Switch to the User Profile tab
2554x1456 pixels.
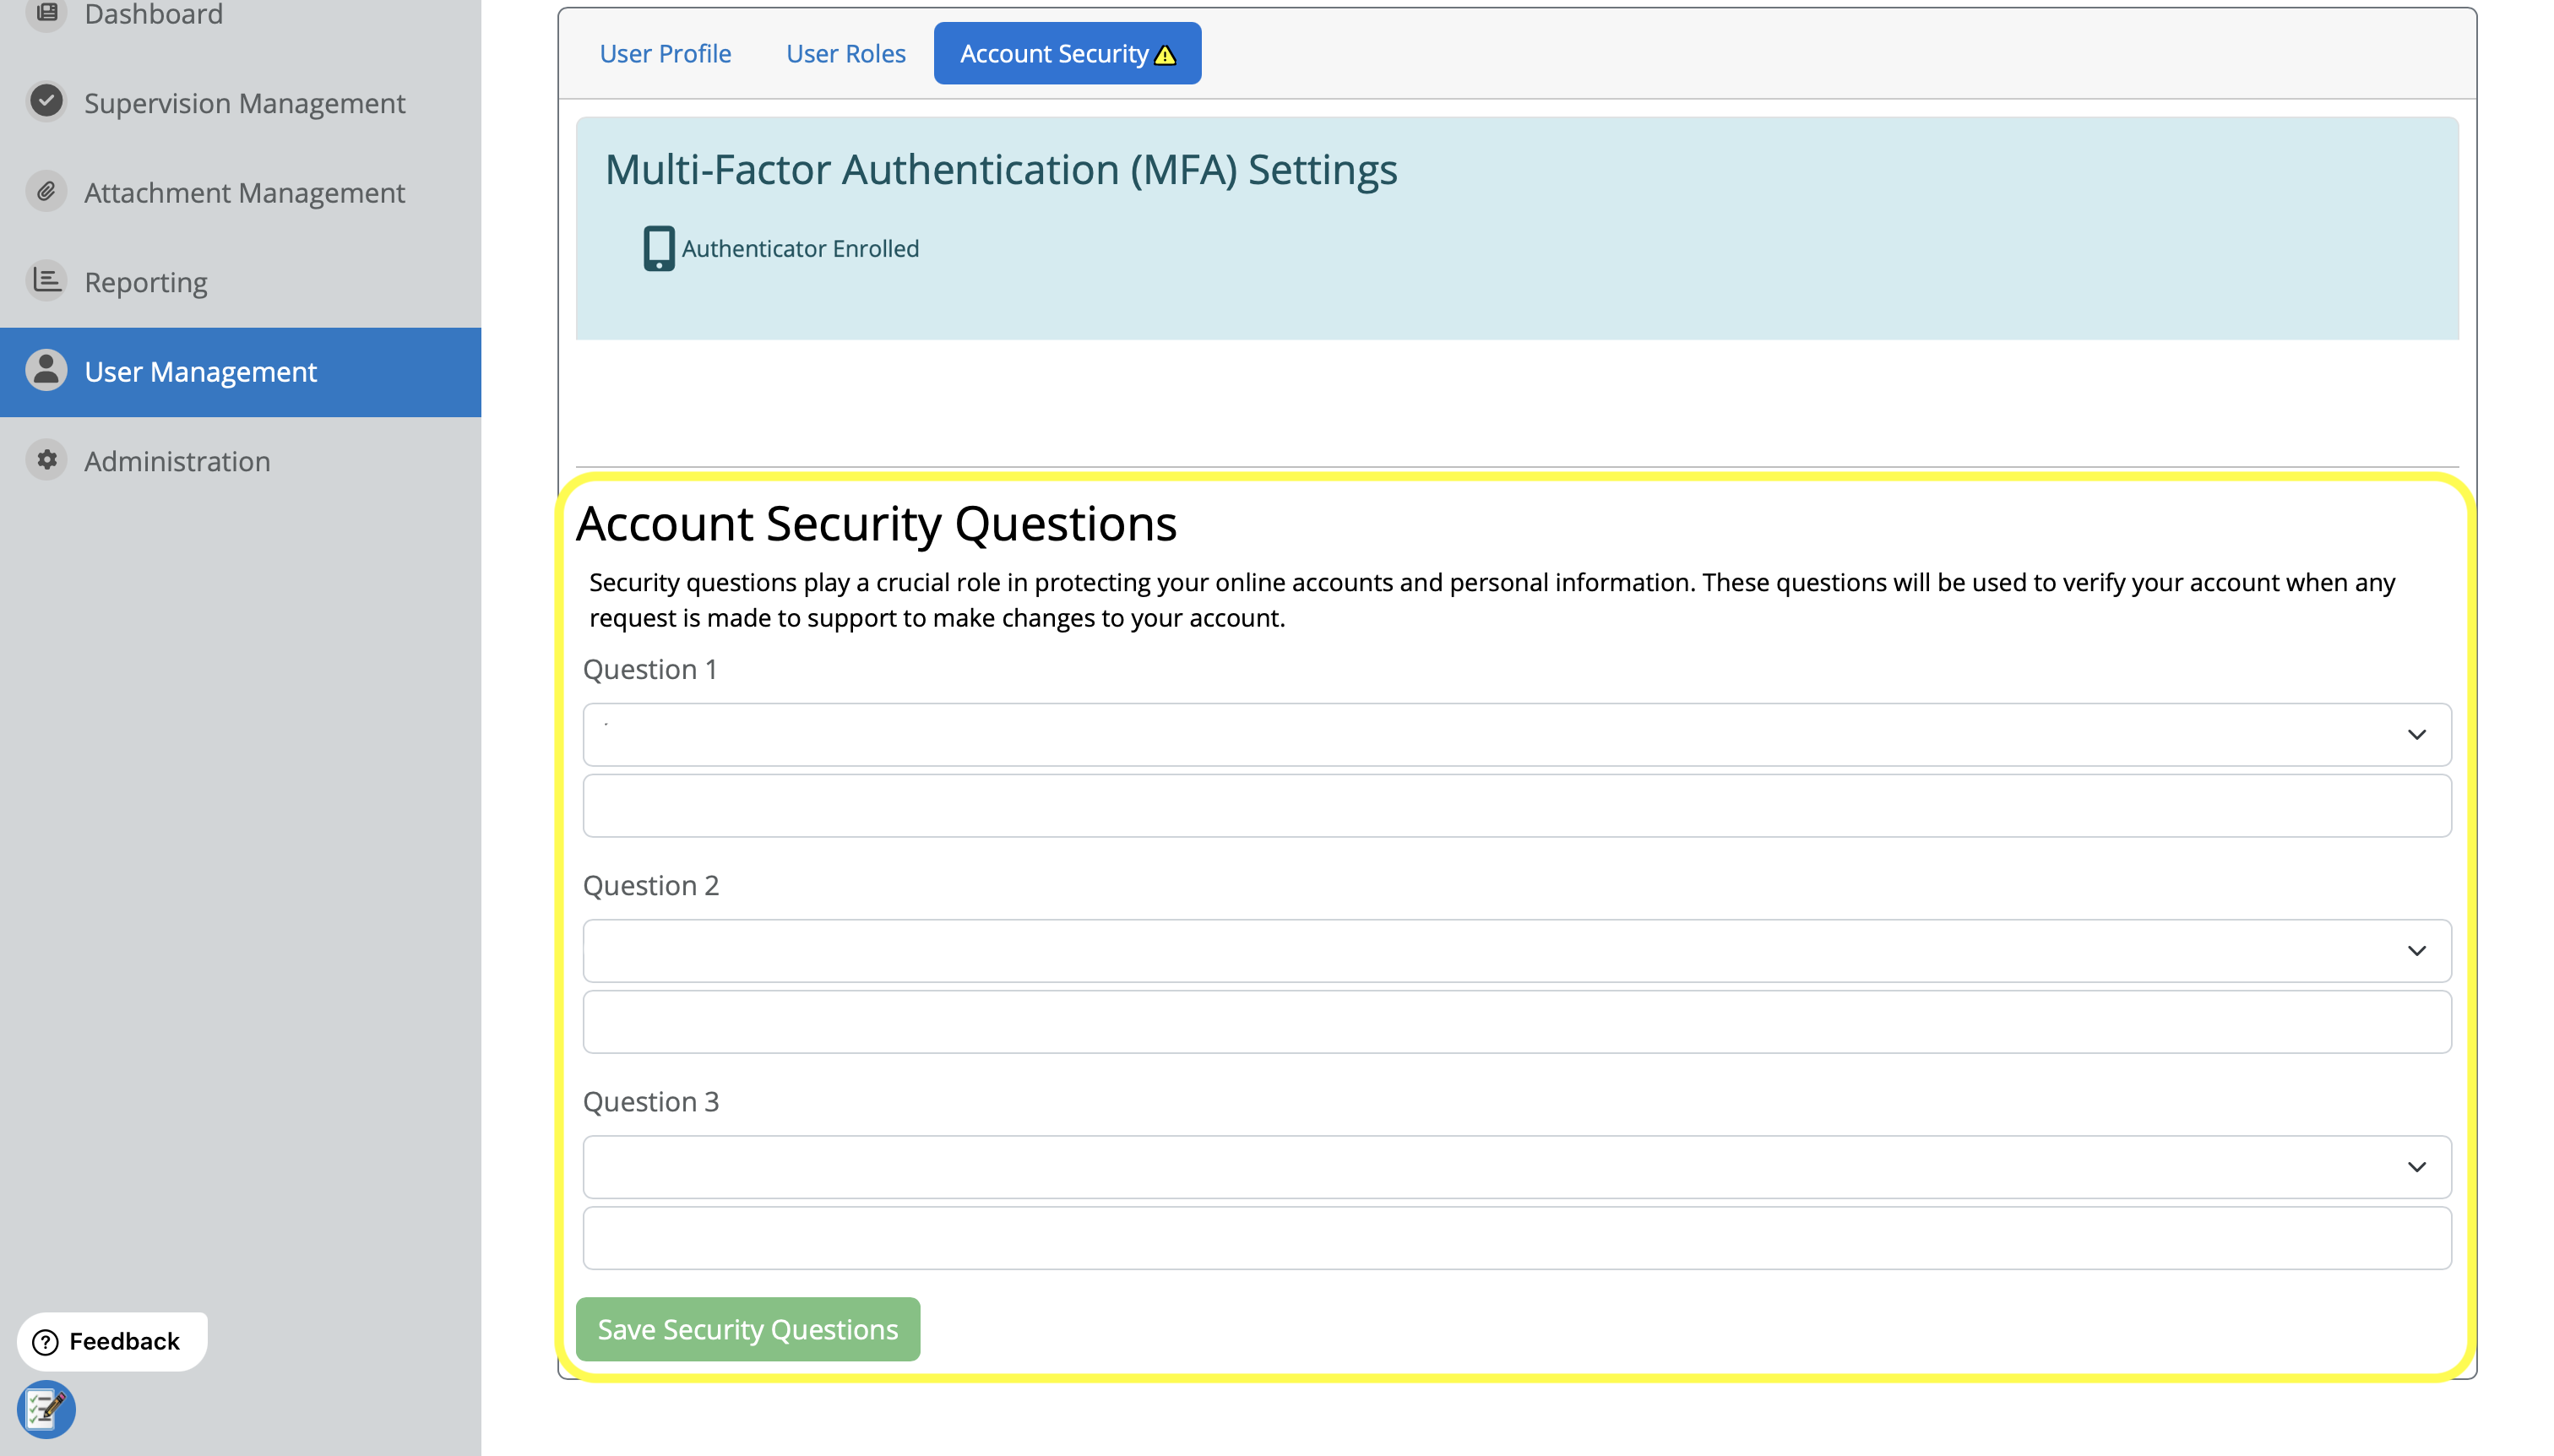[x=665, y=54]
